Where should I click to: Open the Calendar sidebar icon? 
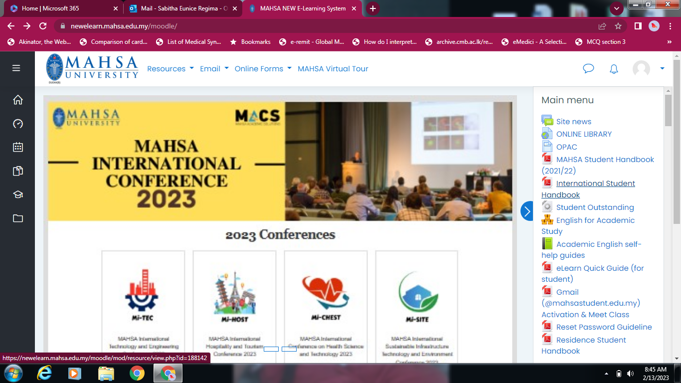click(18, 147)
